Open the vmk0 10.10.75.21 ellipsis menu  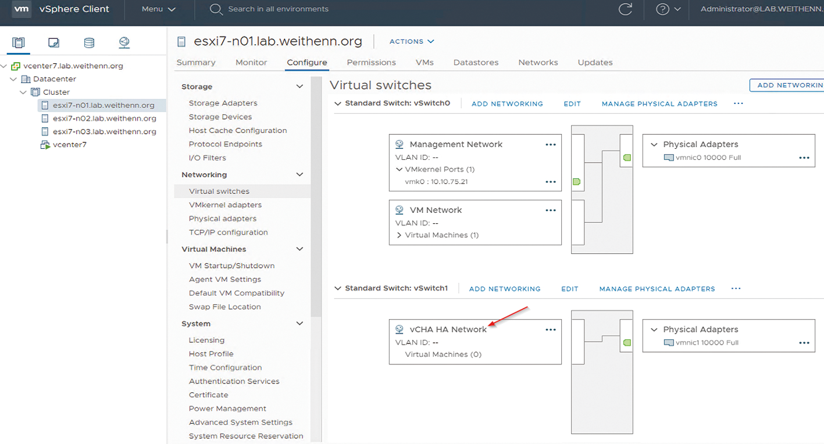coord(551,182)
